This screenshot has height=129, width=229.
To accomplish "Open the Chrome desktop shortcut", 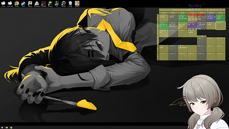I will coord(17,3).
